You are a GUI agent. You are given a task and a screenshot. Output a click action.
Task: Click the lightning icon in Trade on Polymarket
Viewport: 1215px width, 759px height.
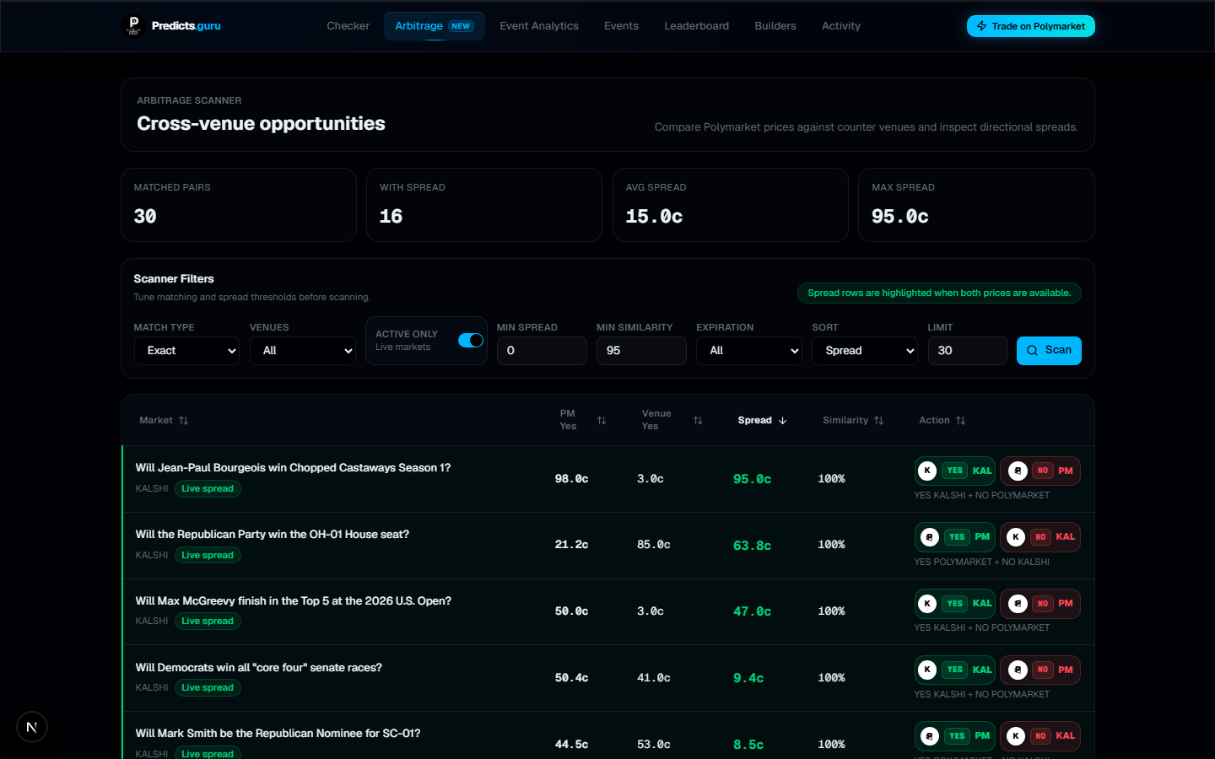(982, 26)
